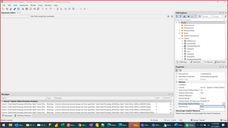
Task: Toggle the cube (measures) filter in TOM Explorer
Action: pos(188,16)
